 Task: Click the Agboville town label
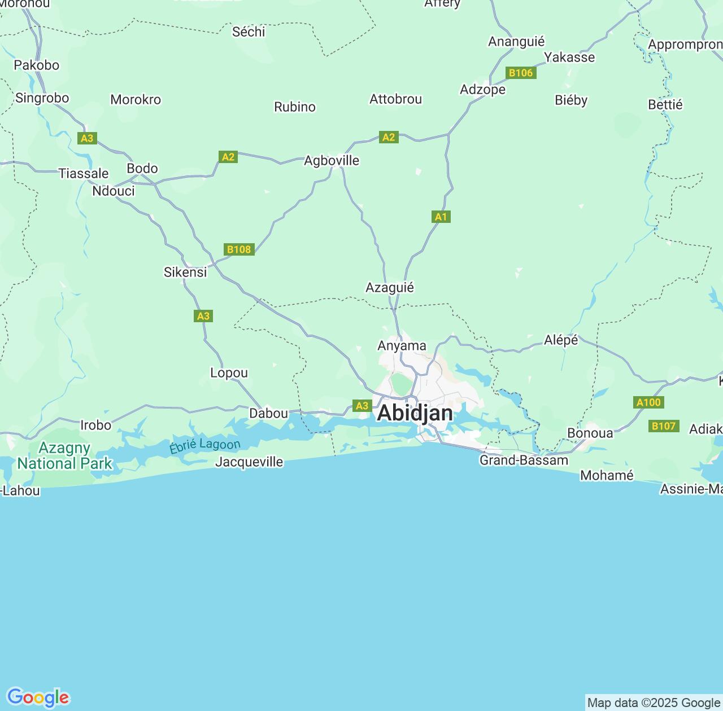pos(332,161)
